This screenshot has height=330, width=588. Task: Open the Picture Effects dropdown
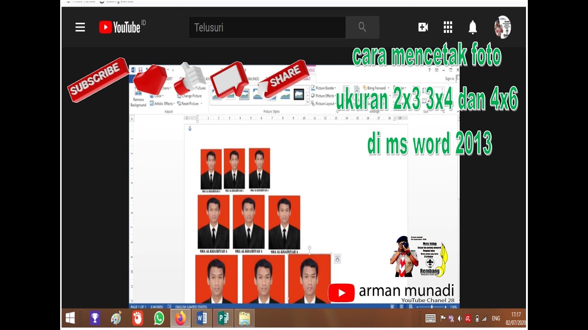point(323,96)
